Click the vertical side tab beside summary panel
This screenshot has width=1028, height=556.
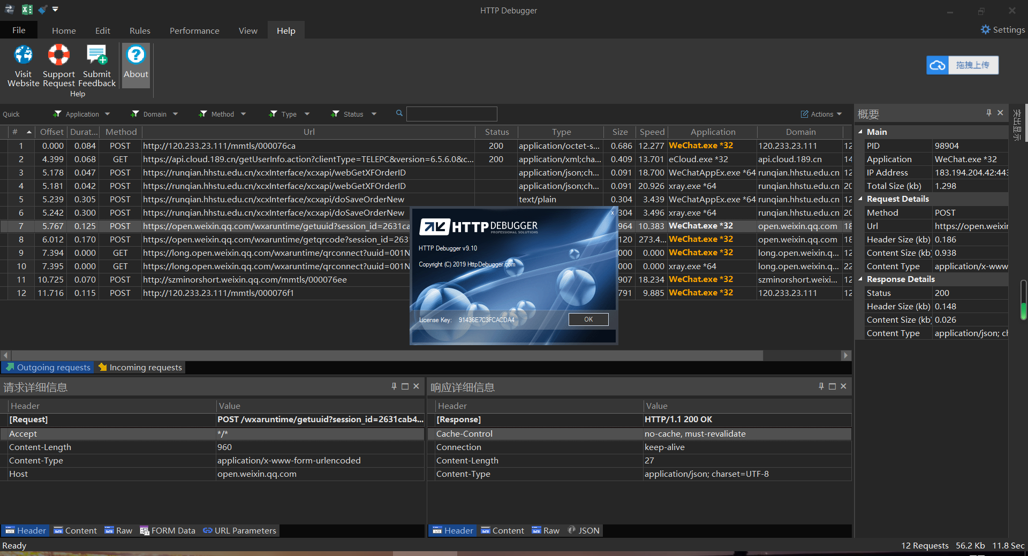click(1017, 125)
